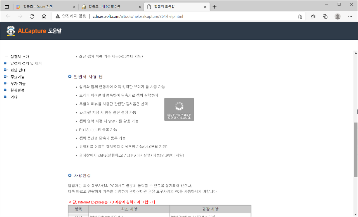Close the 알툴즈 – Daum 검색 tab
The height and width of the screenshot is (217, 358).
click(74, 7)
